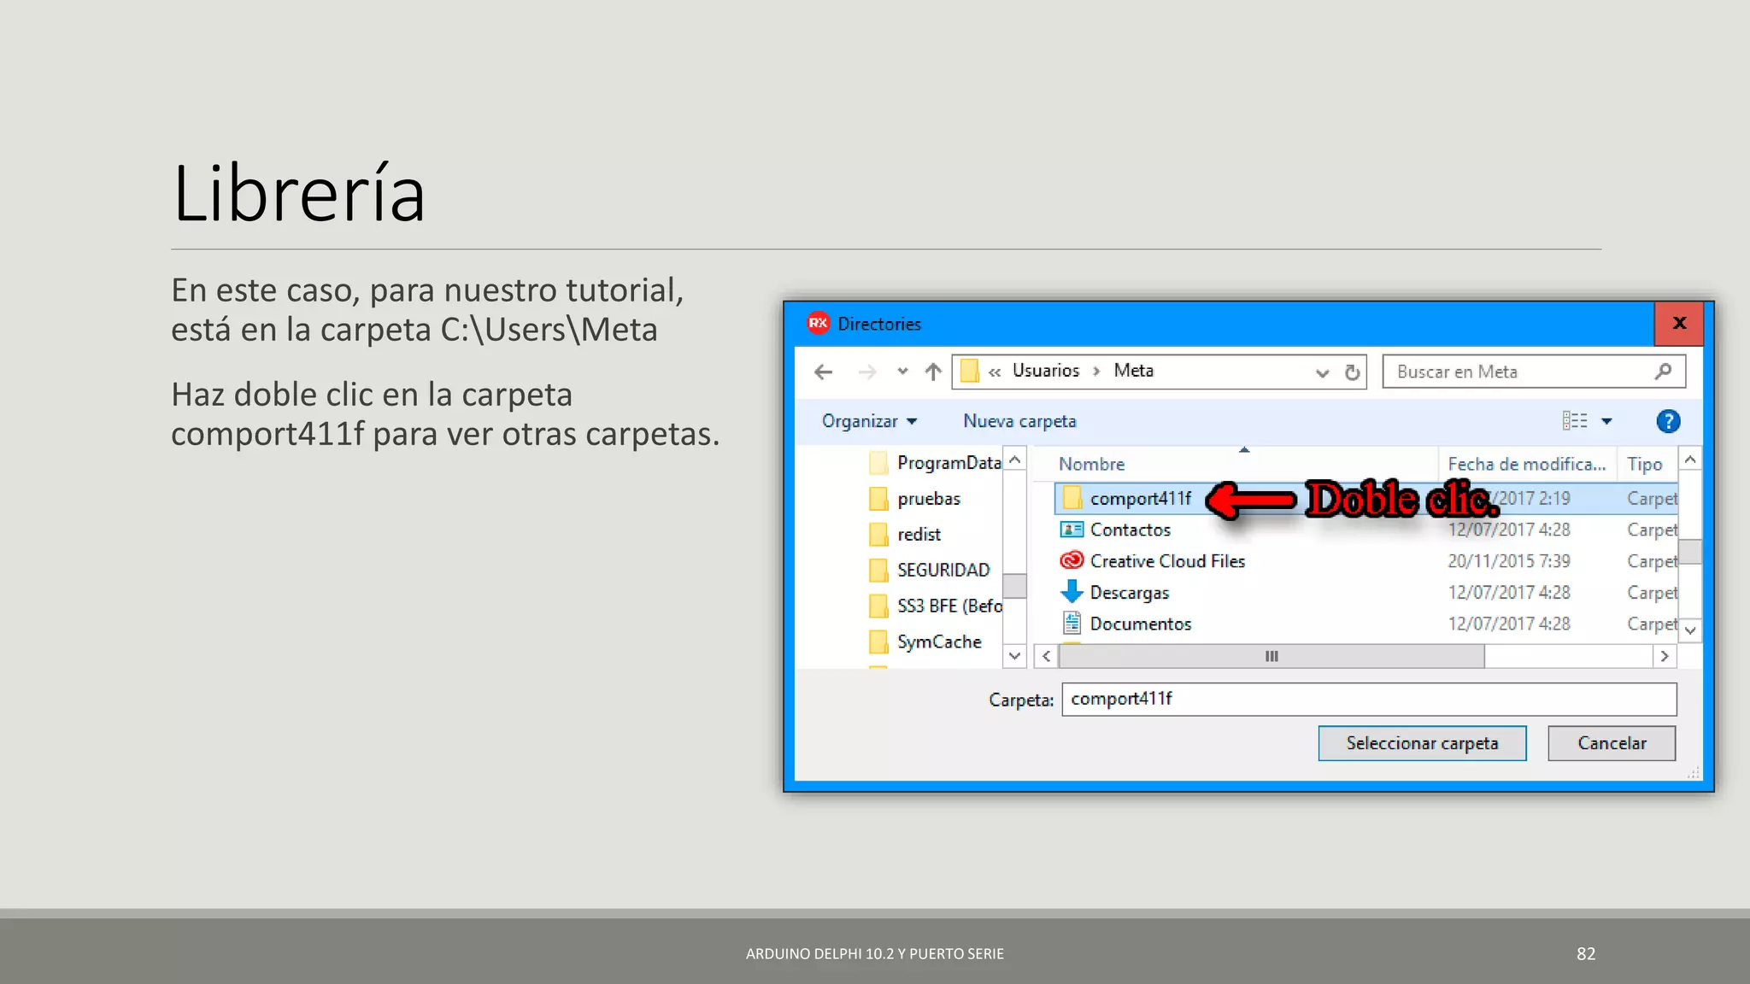The height and width of the screenshot is (984, 1750).
Task: Create a Nueva carpeta
Action: 1019,421
